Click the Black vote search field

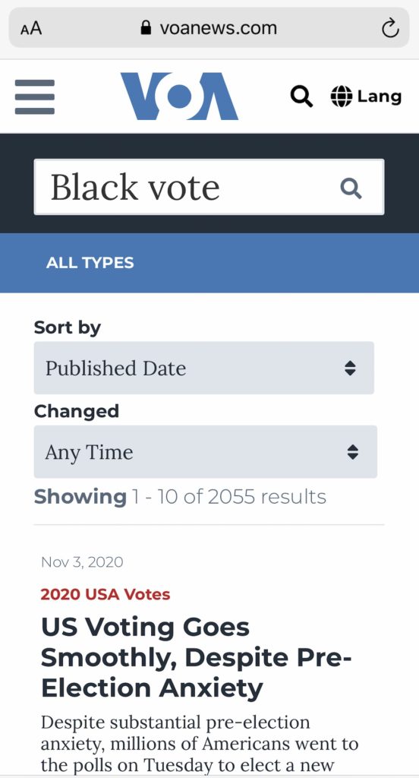(x=209, y=187)
